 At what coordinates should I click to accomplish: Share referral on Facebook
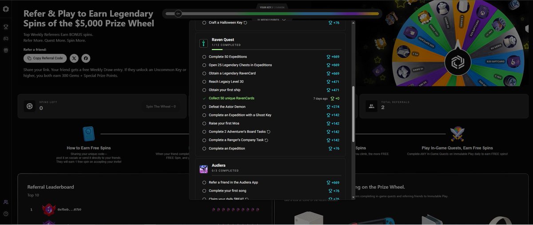click(85, 58)
